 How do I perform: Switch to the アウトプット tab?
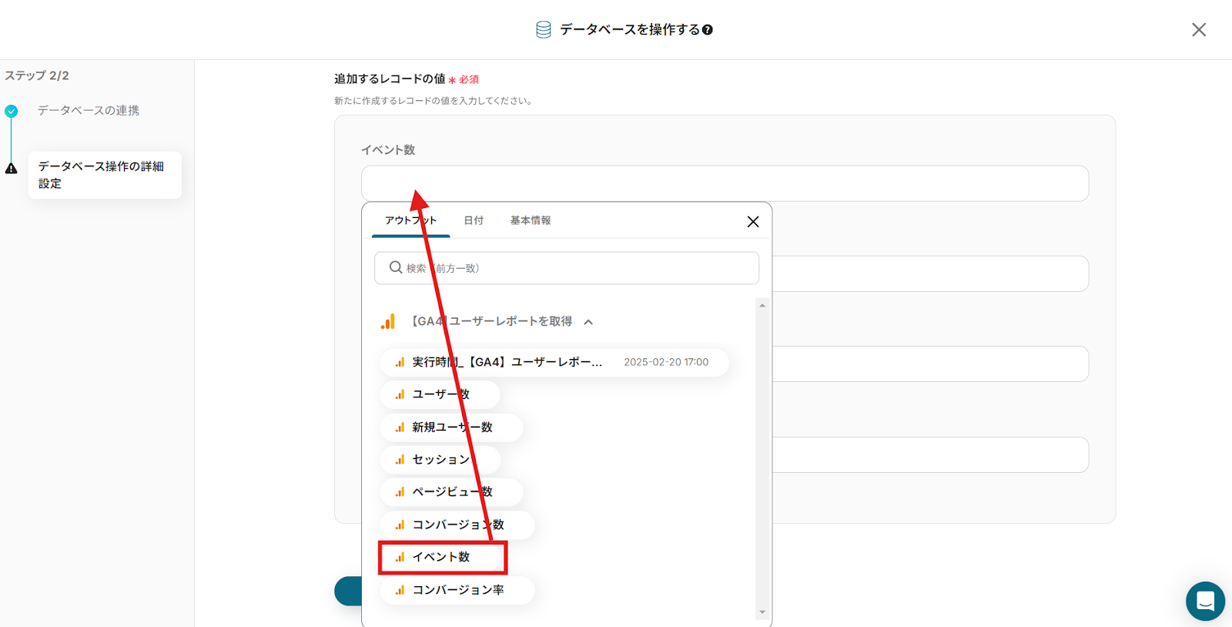[x=410, y=220]
